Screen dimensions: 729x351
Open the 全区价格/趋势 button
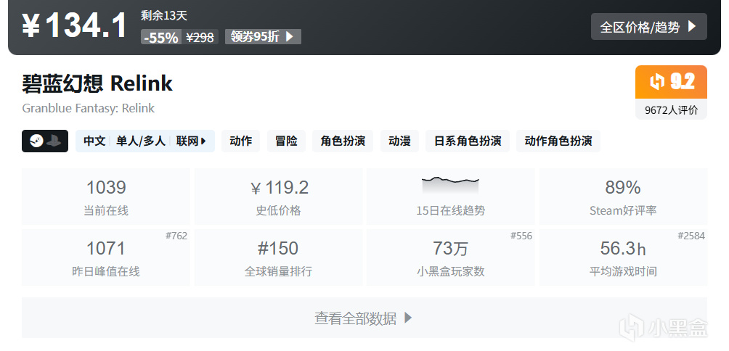pos(648,26)
